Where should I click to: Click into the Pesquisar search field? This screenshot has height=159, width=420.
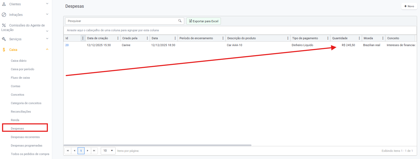(121, 21)
